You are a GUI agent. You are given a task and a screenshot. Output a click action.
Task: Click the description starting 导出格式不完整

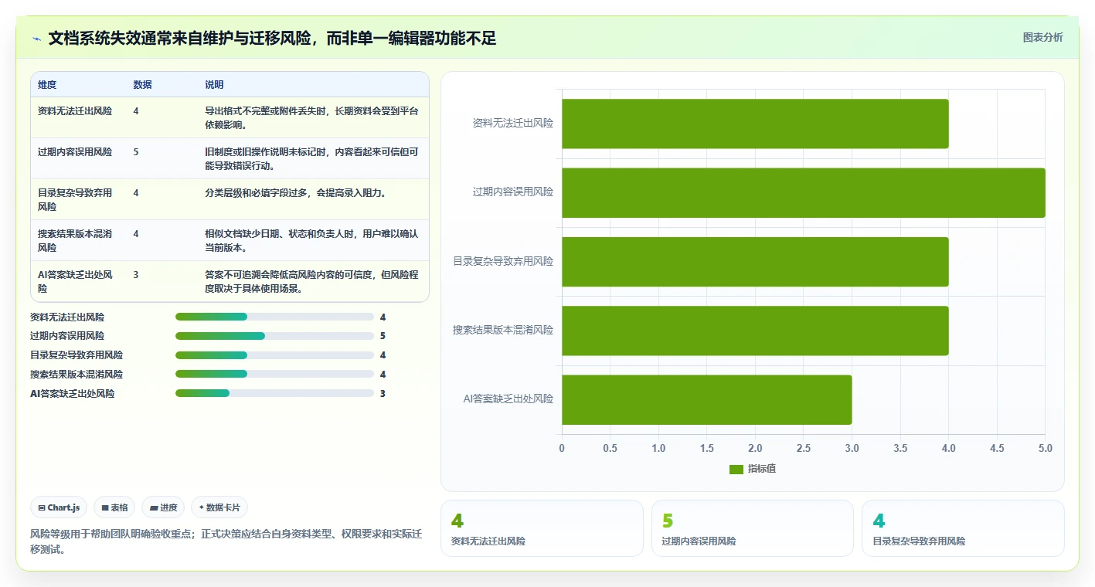click(312, 117)
